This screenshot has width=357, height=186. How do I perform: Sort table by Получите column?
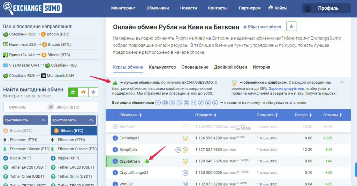[x=267, y=115]
